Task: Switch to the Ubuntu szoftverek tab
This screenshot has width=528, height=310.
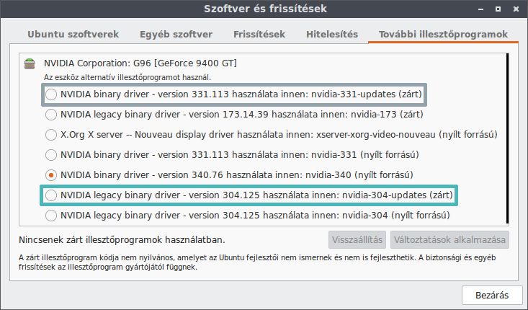Action: 73,35
